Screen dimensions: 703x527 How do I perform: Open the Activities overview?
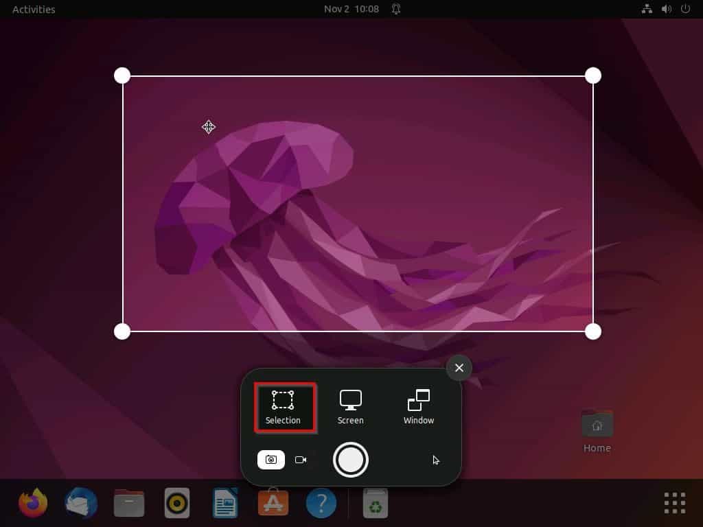pos(34,10)
